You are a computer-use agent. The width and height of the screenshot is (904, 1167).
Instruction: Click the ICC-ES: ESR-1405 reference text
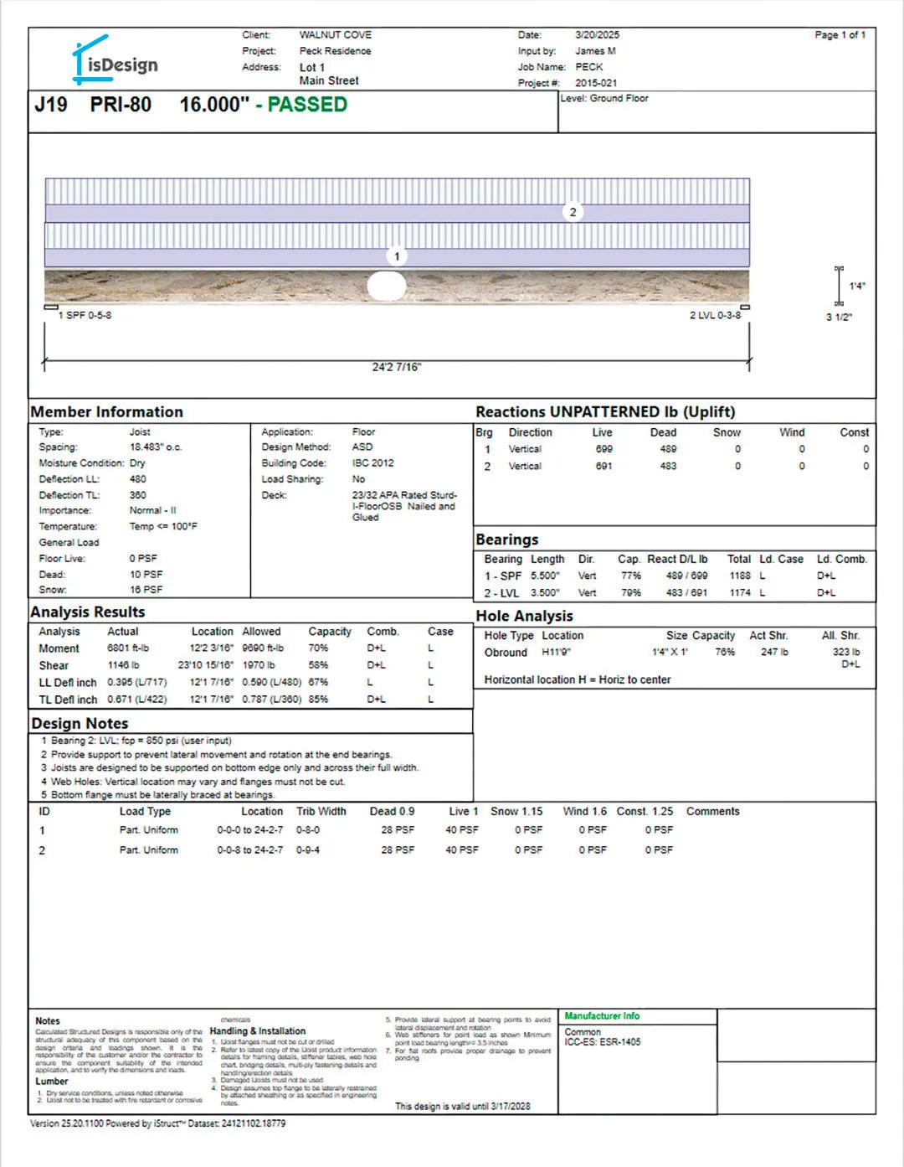(602, 1042)
